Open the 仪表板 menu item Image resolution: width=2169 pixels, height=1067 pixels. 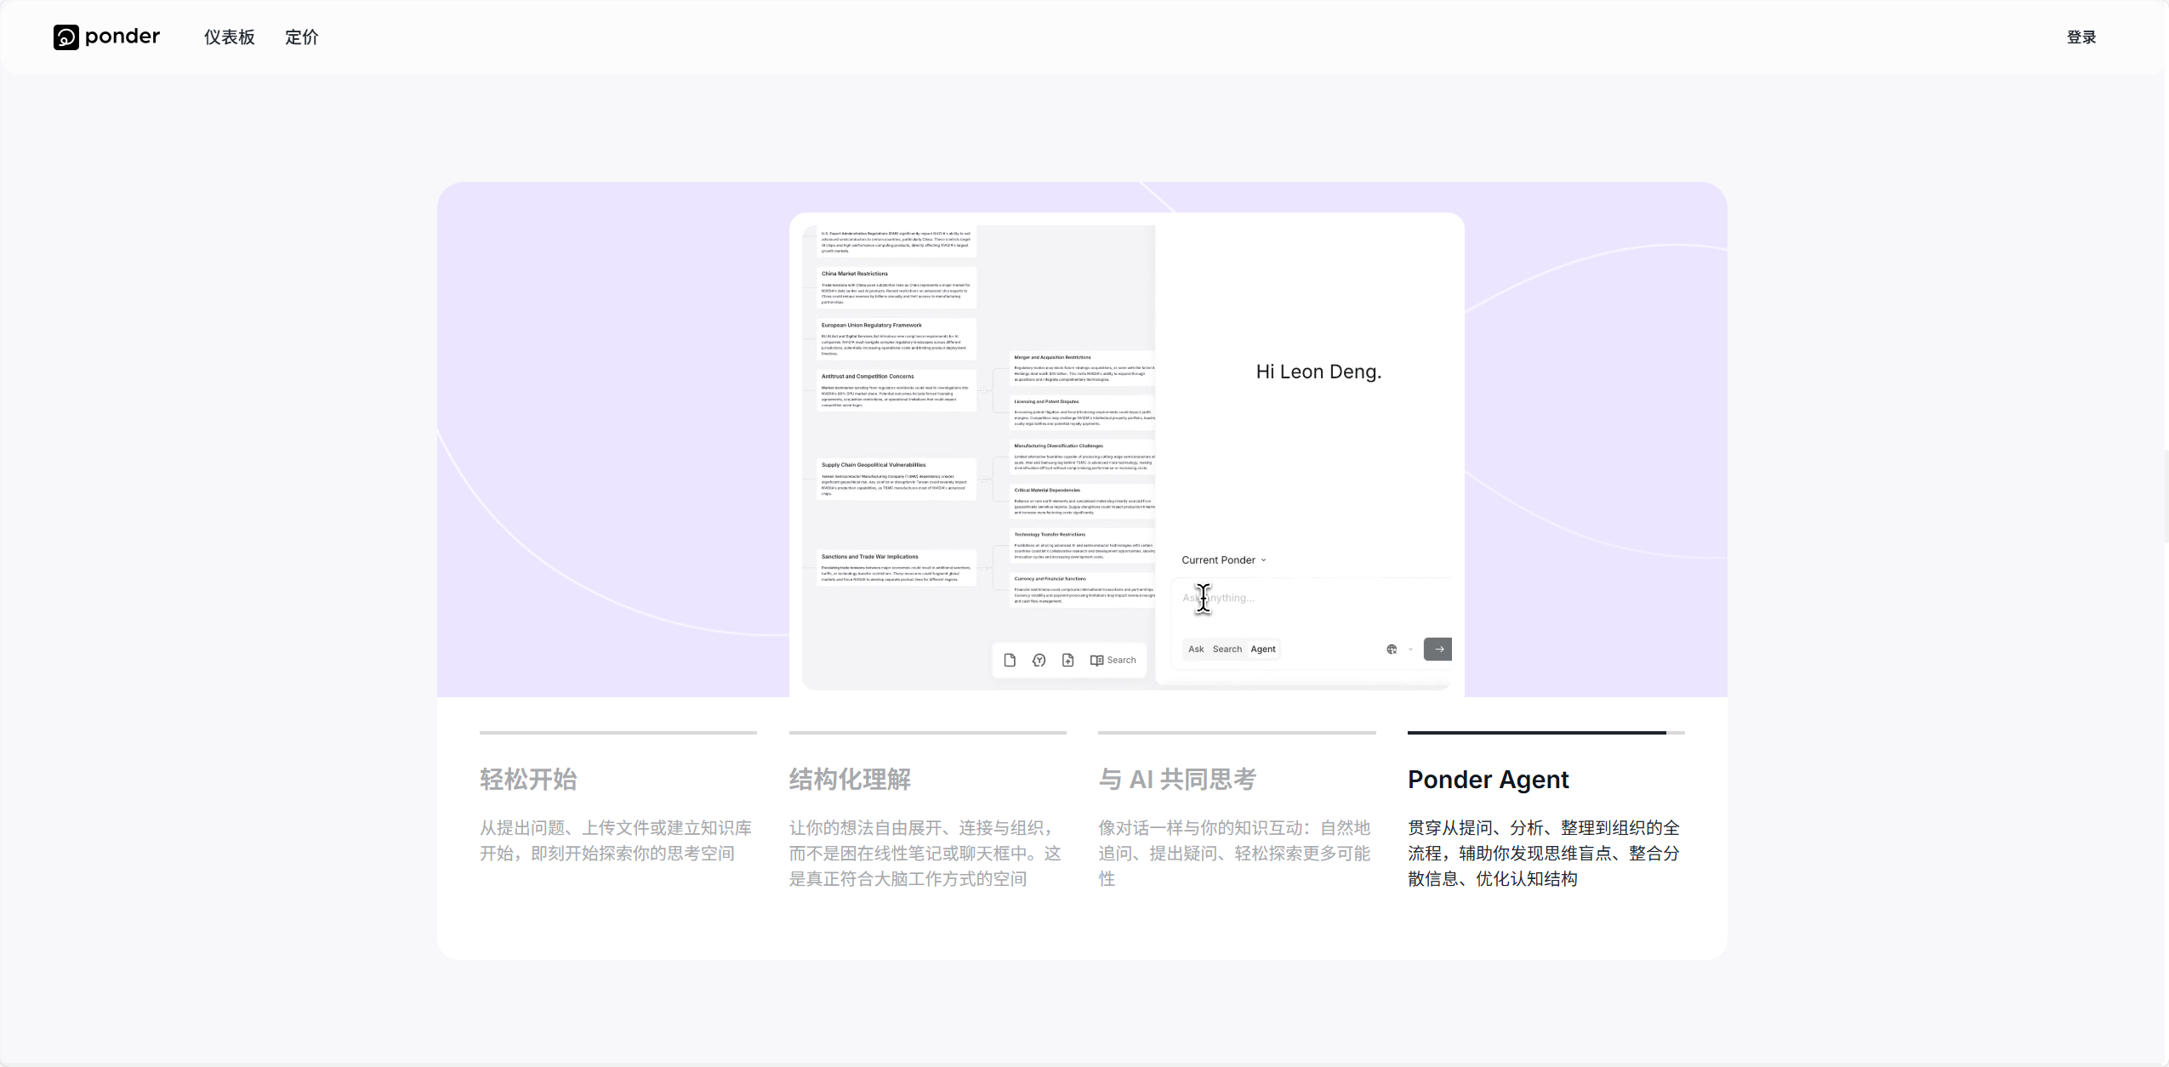[229, 37]
